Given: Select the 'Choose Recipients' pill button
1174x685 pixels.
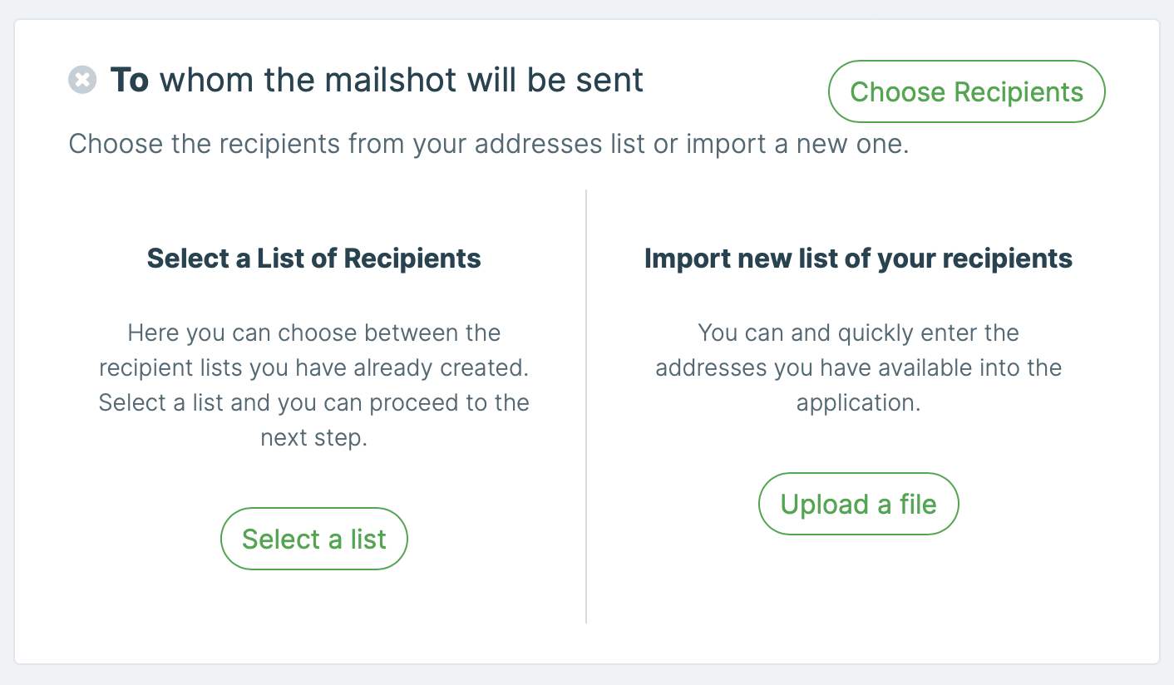Looking at the screenshot, I should coord(966,91).
